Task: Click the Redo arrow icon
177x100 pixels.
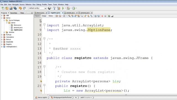Action: pos(24,8)
